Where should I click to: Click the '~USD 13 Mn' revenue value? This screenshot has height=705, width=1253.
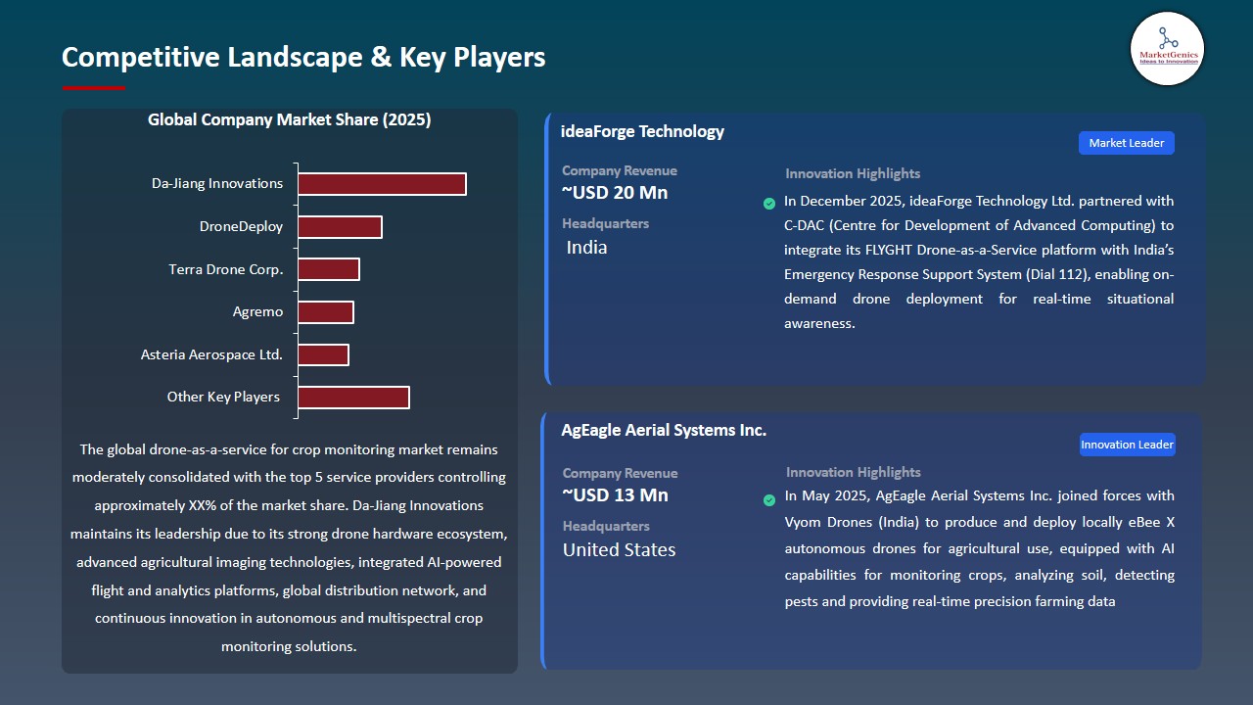(x=616, y=495)
